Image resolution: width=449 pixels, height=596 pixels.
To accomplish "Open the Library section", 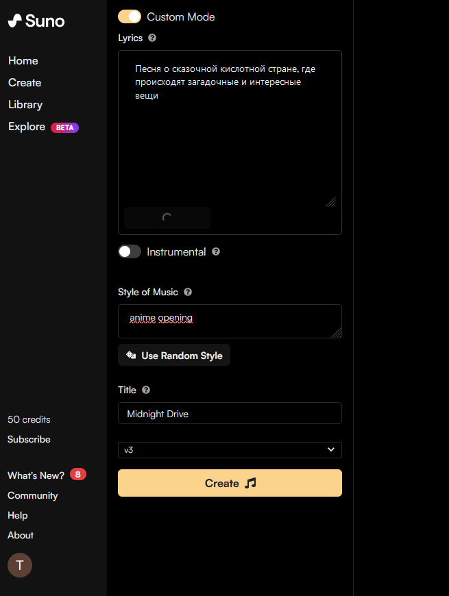I will point(25,105).
